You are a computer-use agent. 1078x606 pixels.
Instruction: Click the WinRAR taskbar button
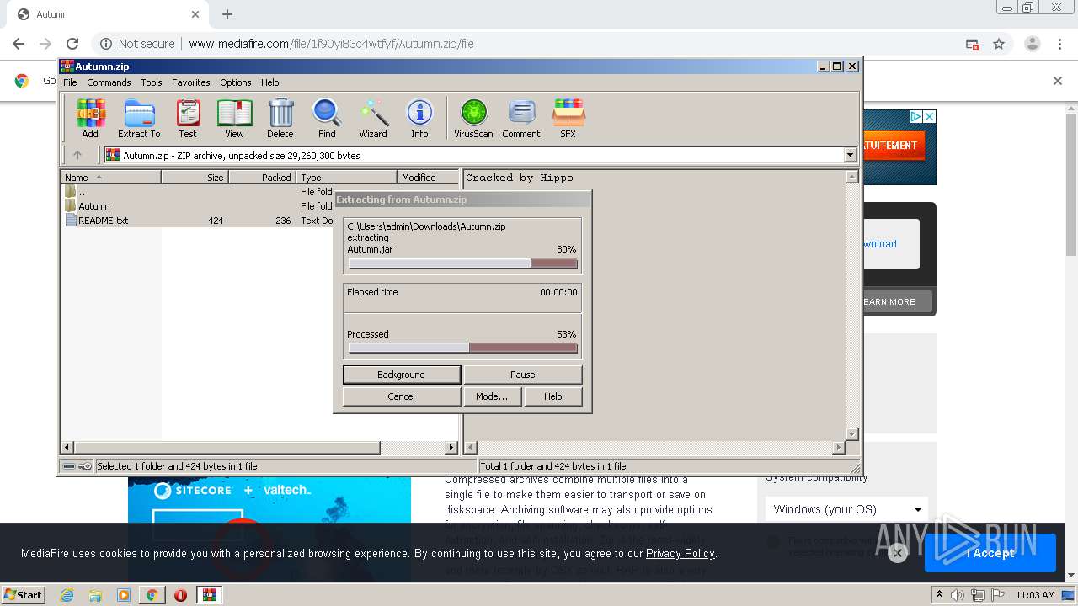(x=209, y=595)
